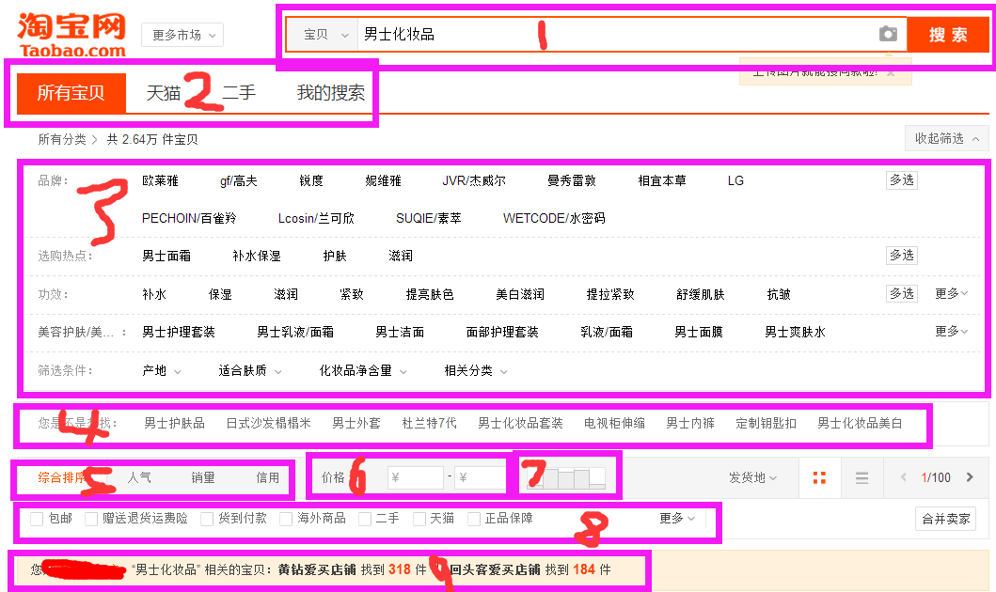Click suggested search 男士化妆品套装
The height and width of the screenshot is (592, 996).
click(520, 423)
